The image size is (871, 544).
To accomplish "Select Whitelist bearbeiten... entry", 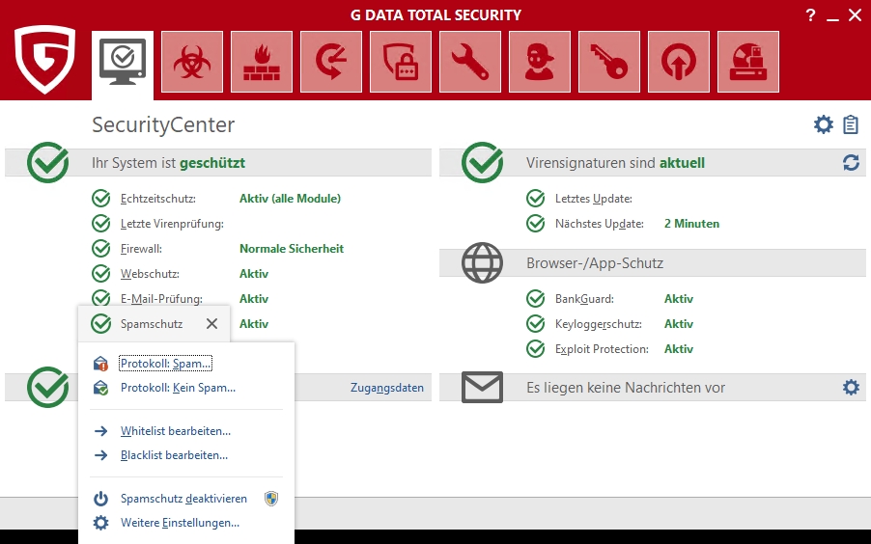I will (176, 431).
